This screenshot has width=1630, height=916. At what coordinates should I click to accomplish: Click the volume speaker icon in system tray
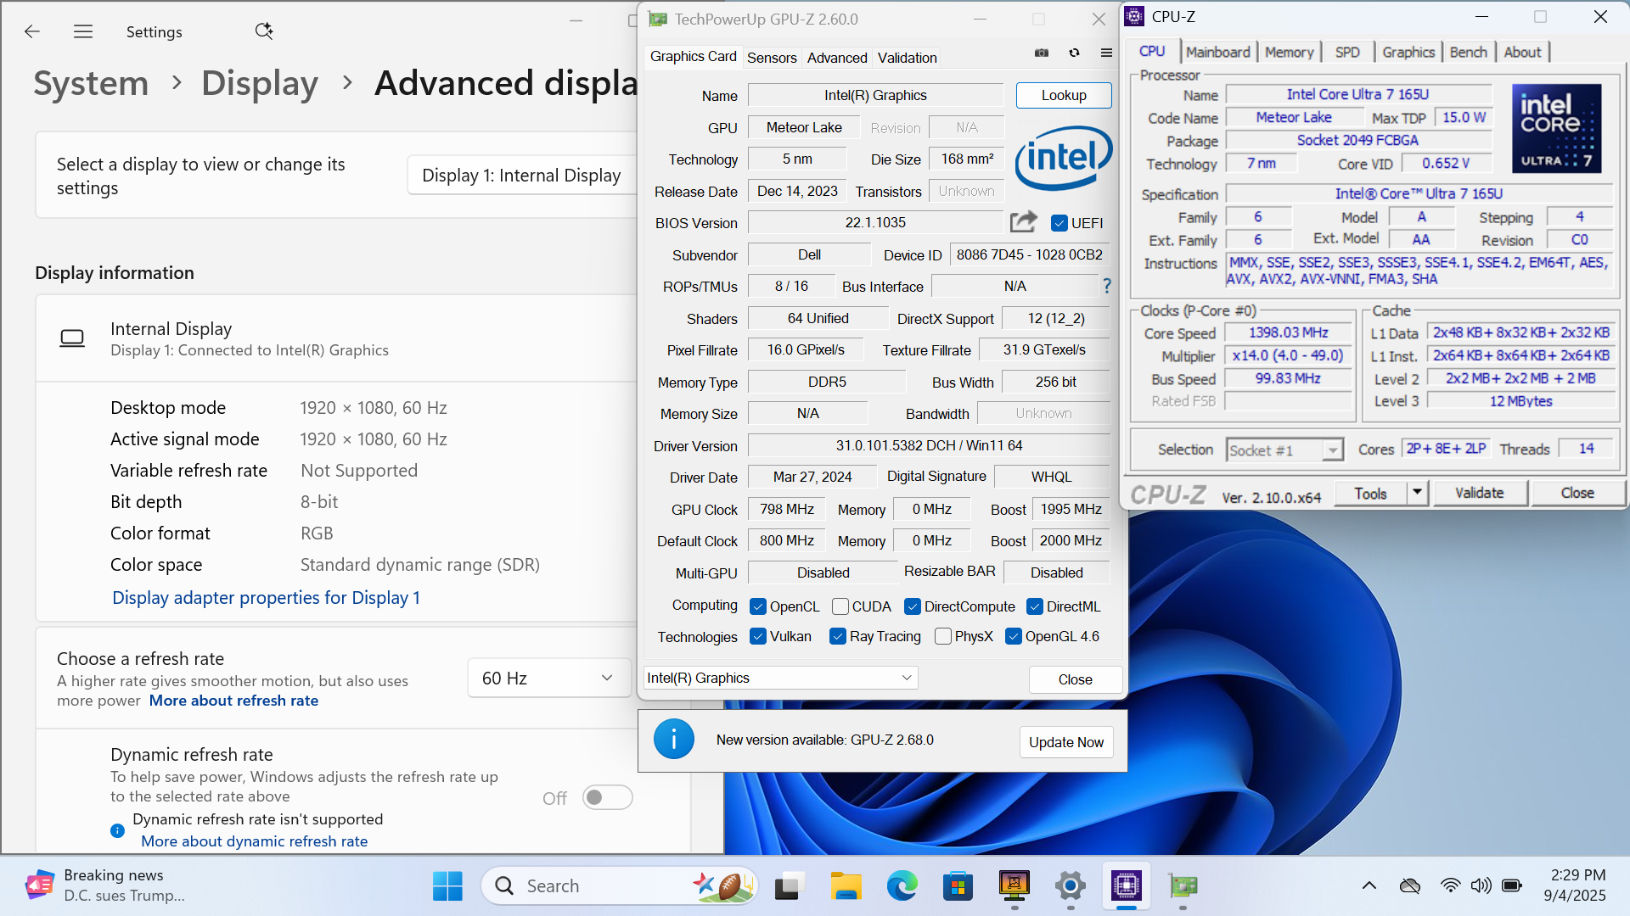click(1481, 886)
